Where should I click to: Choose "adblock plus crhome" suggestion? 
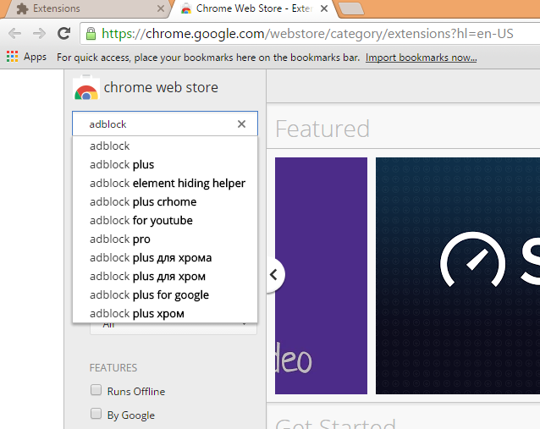[165, 201]
